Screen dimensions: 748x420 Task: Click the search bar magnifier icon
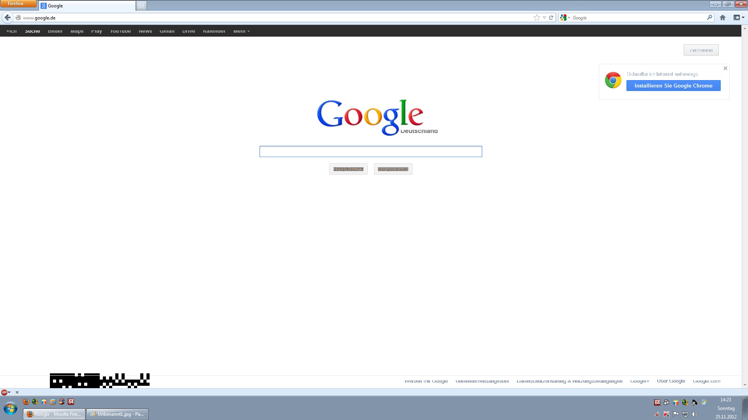[x=709, y=17]
